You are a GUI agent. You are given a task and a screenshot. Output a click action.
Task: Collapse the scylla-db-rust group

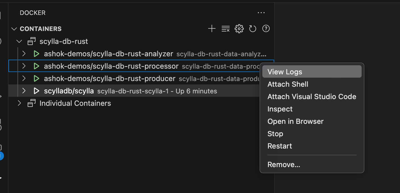[19, 41]
